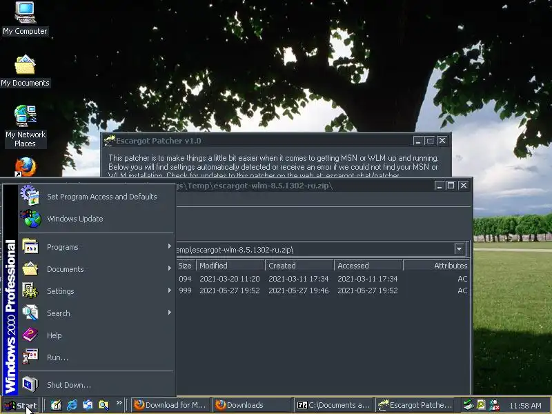Open Help from the Start menu
The height and width of the screenshot is (414, 552).
[97, 335]
